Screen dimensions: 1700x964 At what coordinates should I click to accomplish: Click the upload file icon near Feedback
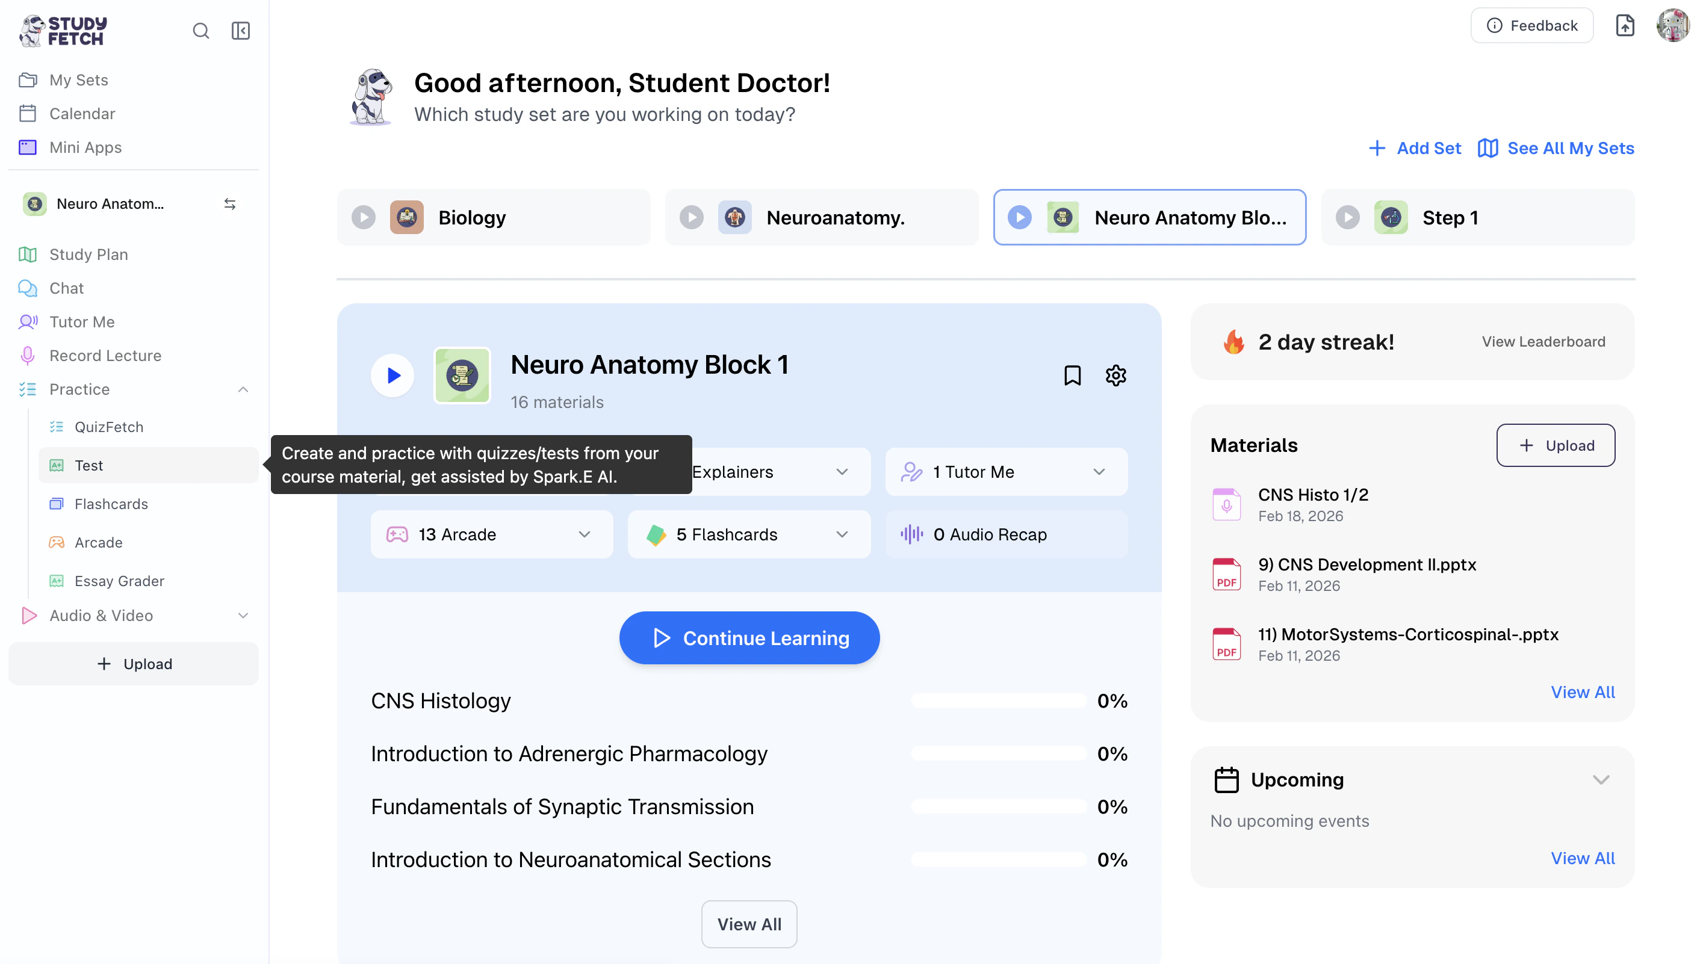click(x=1625, y=26)
